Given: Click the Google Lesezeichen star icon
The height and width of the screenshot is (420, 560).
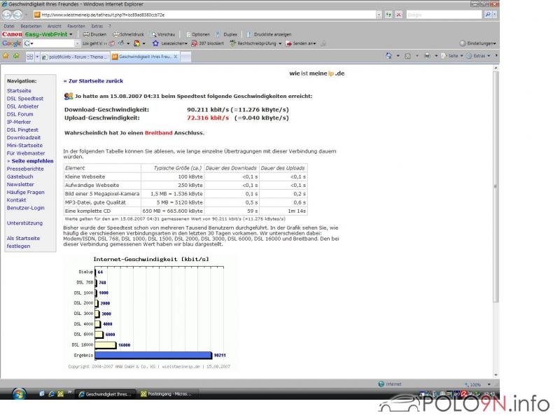Looking at the screenshot, I should pyautogui.click(x=155, y=43).
